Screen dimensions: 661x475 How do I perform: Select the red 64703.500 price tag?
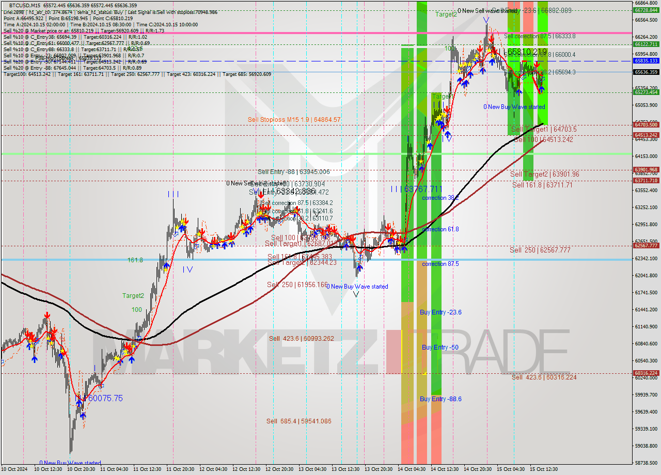[x=646, y=124]
